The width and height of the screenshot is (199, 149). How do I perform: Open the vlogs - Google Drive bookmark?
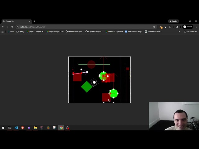point(55,32)
